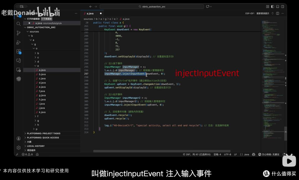
Task: Click the line and column indicator 行 297
Action: [x=197, y=155]
